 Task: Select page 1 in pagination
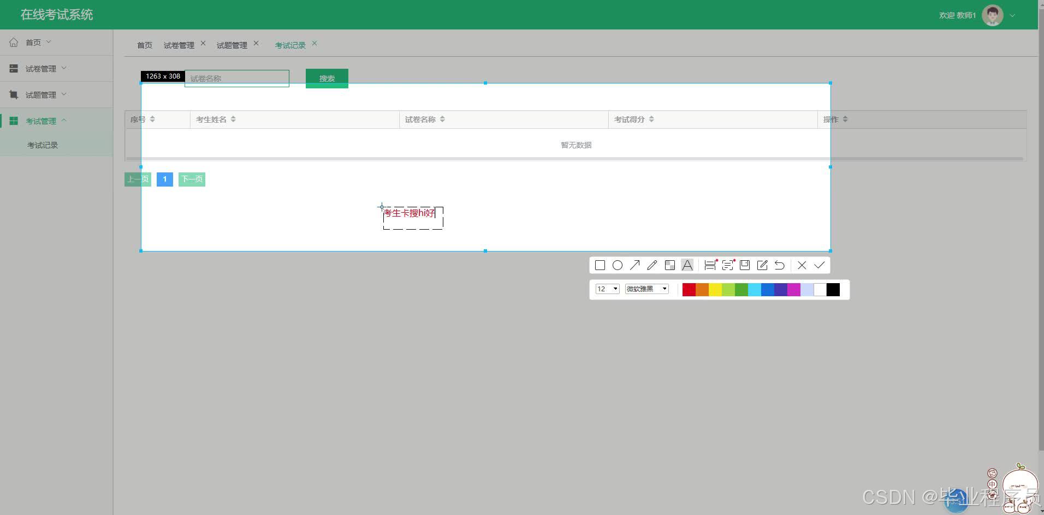point(165,179)
